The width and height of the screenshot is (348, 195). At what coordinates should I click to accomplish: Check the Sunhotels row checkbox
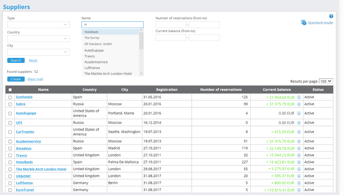[x=10, y=97]
